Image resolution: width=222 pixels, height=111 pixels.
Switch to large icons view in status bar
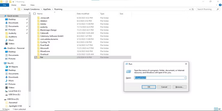pos(219,109)
